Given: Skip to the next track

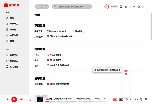Looking at the screenshot, I should pos(22,99).
